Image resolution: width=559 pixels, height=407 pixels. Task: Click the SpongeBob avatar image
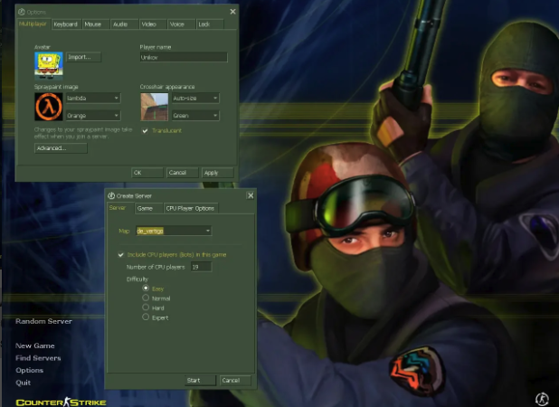[49, 63]
